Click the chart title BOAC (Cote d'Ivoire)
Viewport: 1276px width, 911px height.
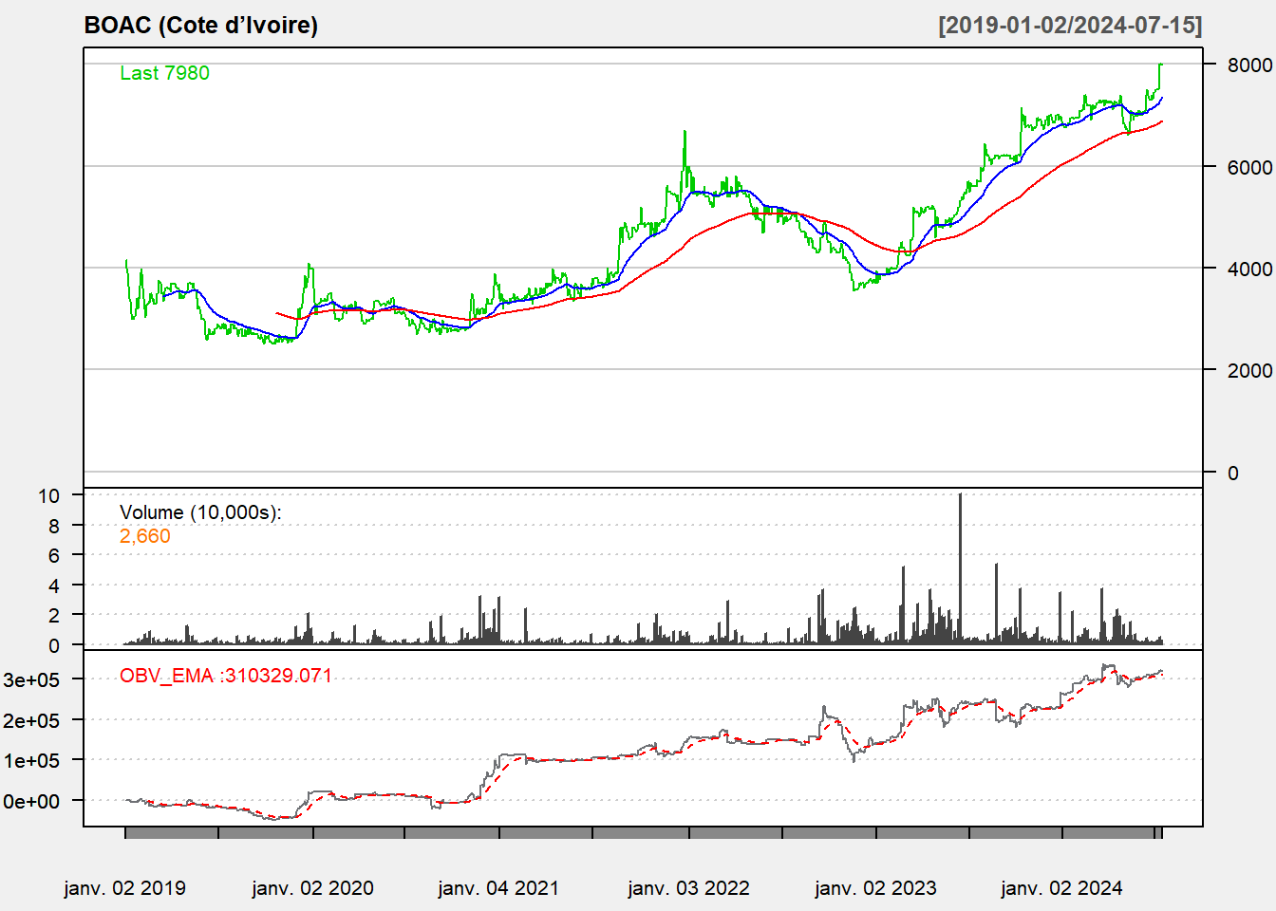click(x=200, y=26)
